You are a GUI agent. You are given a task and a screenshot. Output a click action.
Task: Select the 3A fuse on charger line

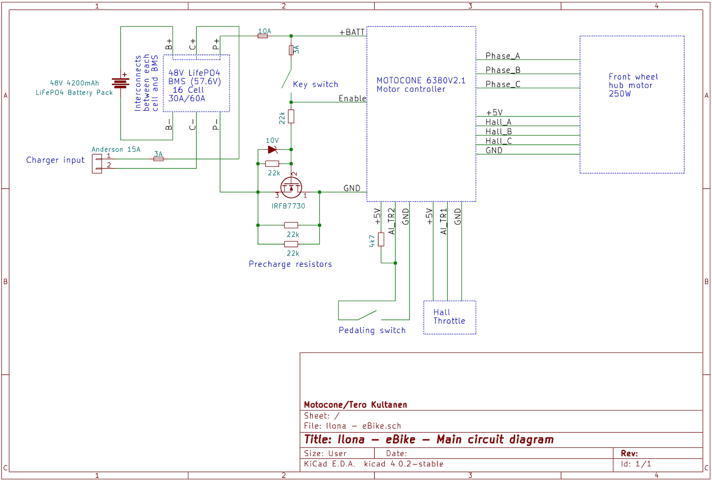tap(158, 159)
